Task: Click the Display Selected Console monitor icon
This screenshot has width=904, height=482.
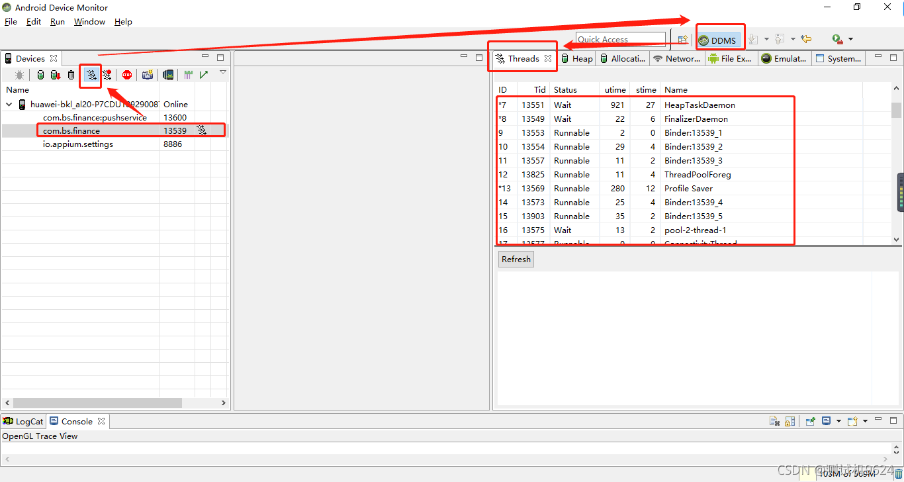Action: pos(826,421)
